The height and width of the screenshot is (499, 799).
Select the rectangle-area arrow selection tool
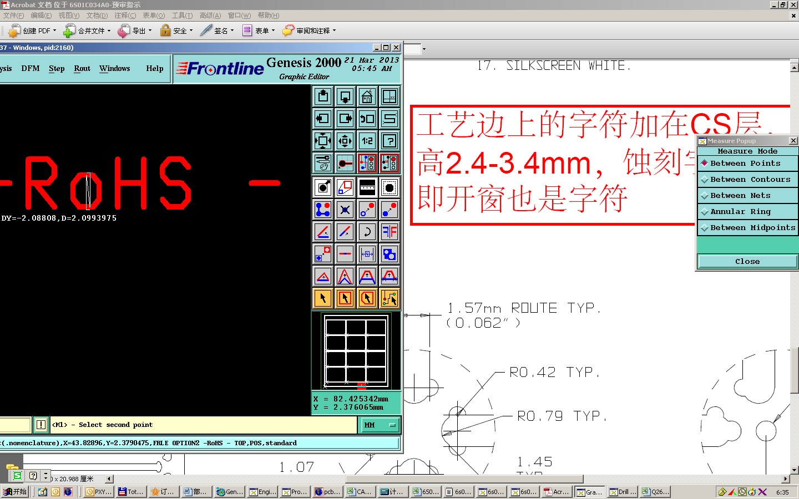pos(345,298)
